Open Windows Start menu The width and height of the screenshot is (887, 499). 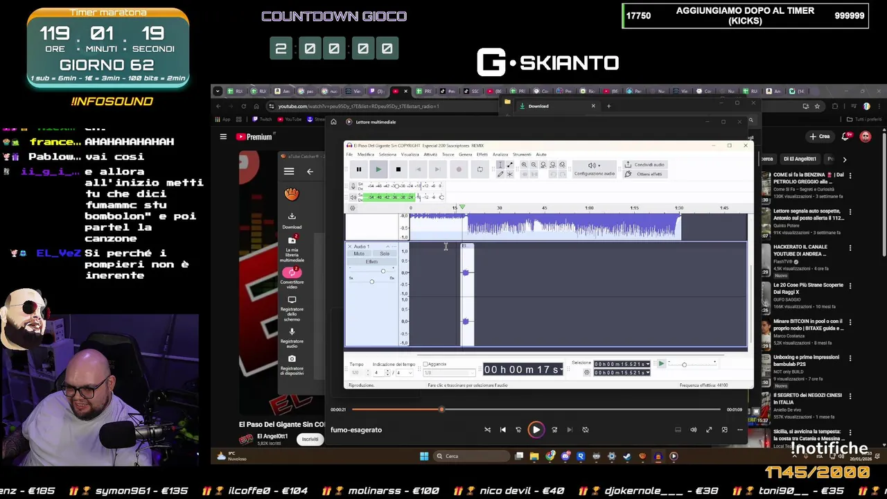[424, 456]
